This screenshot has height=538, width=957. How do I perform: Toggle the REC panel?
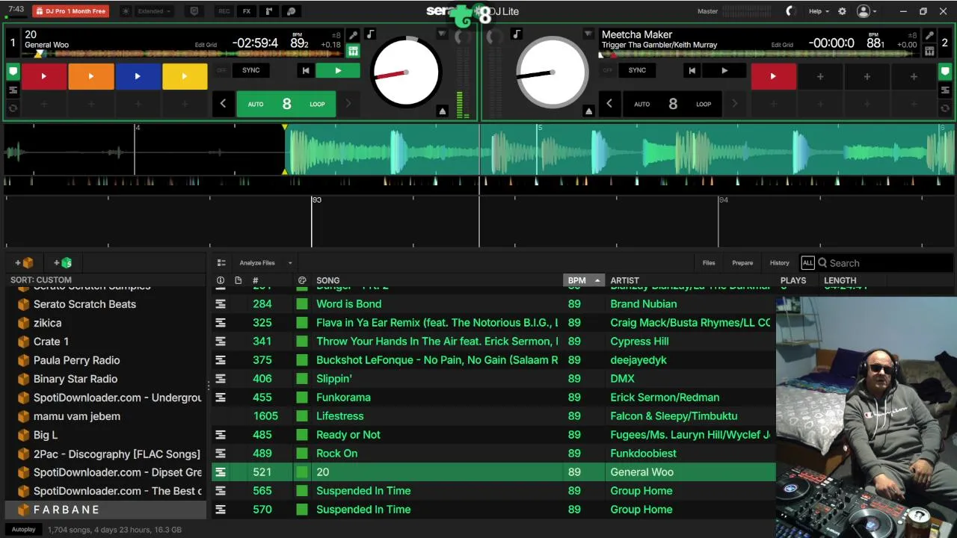[x=224, y=11]
